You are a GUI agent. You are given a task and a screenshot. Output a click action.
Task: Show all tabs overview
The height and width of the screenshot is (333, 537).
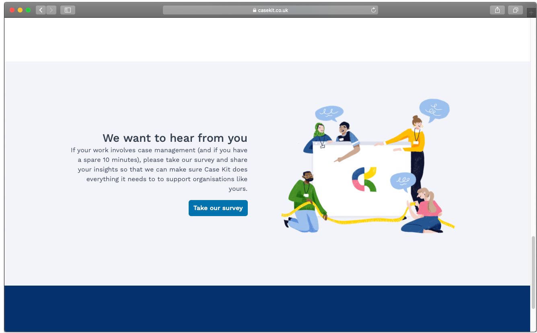point(515,10)
